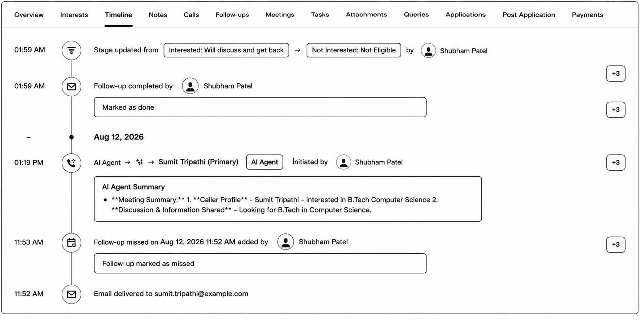Open the Applications tab
This screenshot has width=640, height=320.
coord(465,15)
